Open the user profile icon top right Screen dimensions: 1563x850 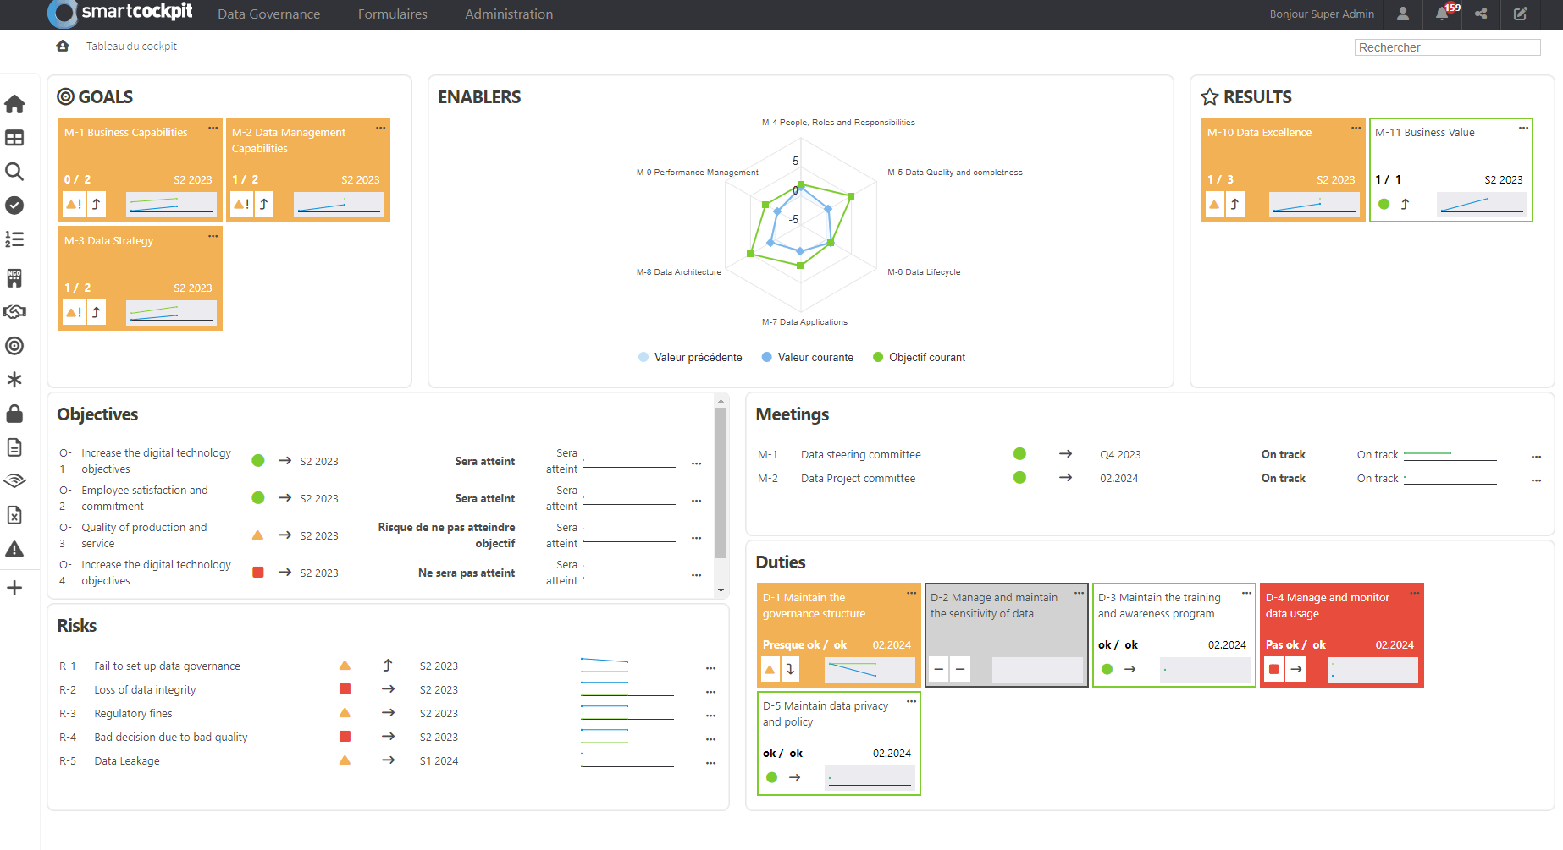(1403, 14)
